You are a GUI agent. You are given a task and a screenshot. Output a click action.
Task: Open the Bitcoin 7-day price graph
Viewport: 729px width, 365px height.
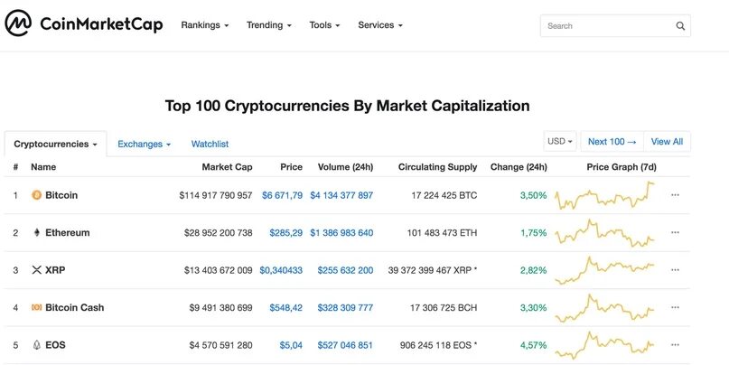[x=605, y=194]
